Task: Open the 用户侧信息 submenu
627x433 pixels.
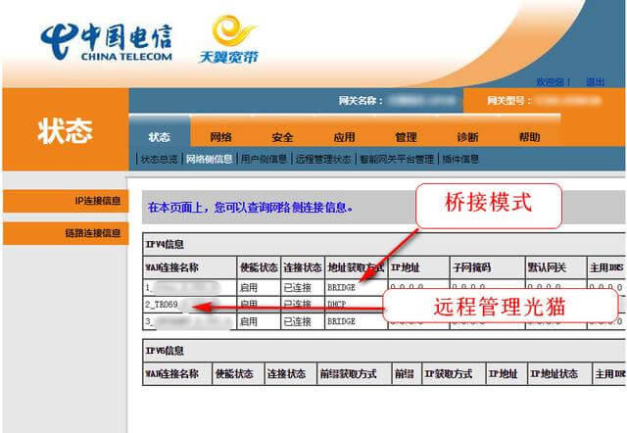Action: pos(264,159)
